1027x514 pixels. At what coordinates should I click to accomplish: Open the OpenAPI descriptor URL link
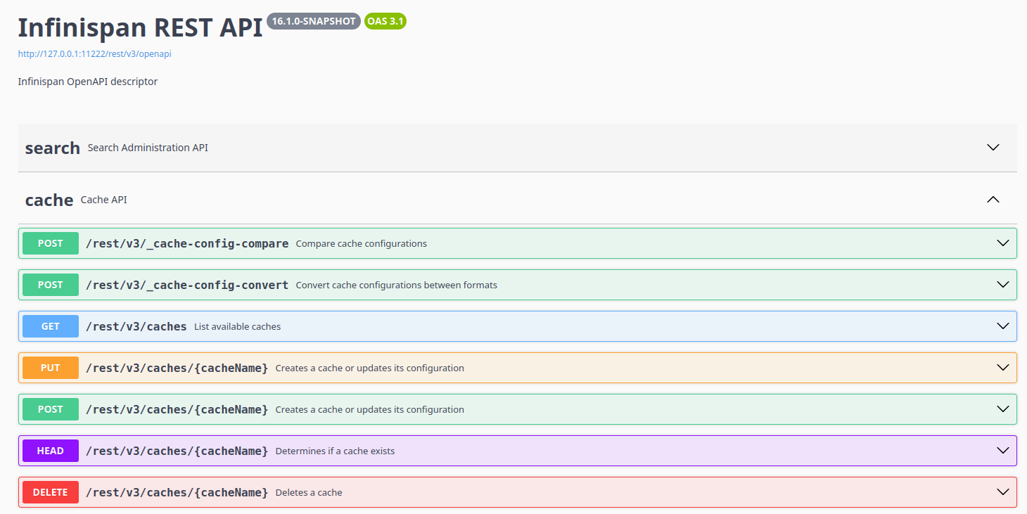click(x=94, y=53)
